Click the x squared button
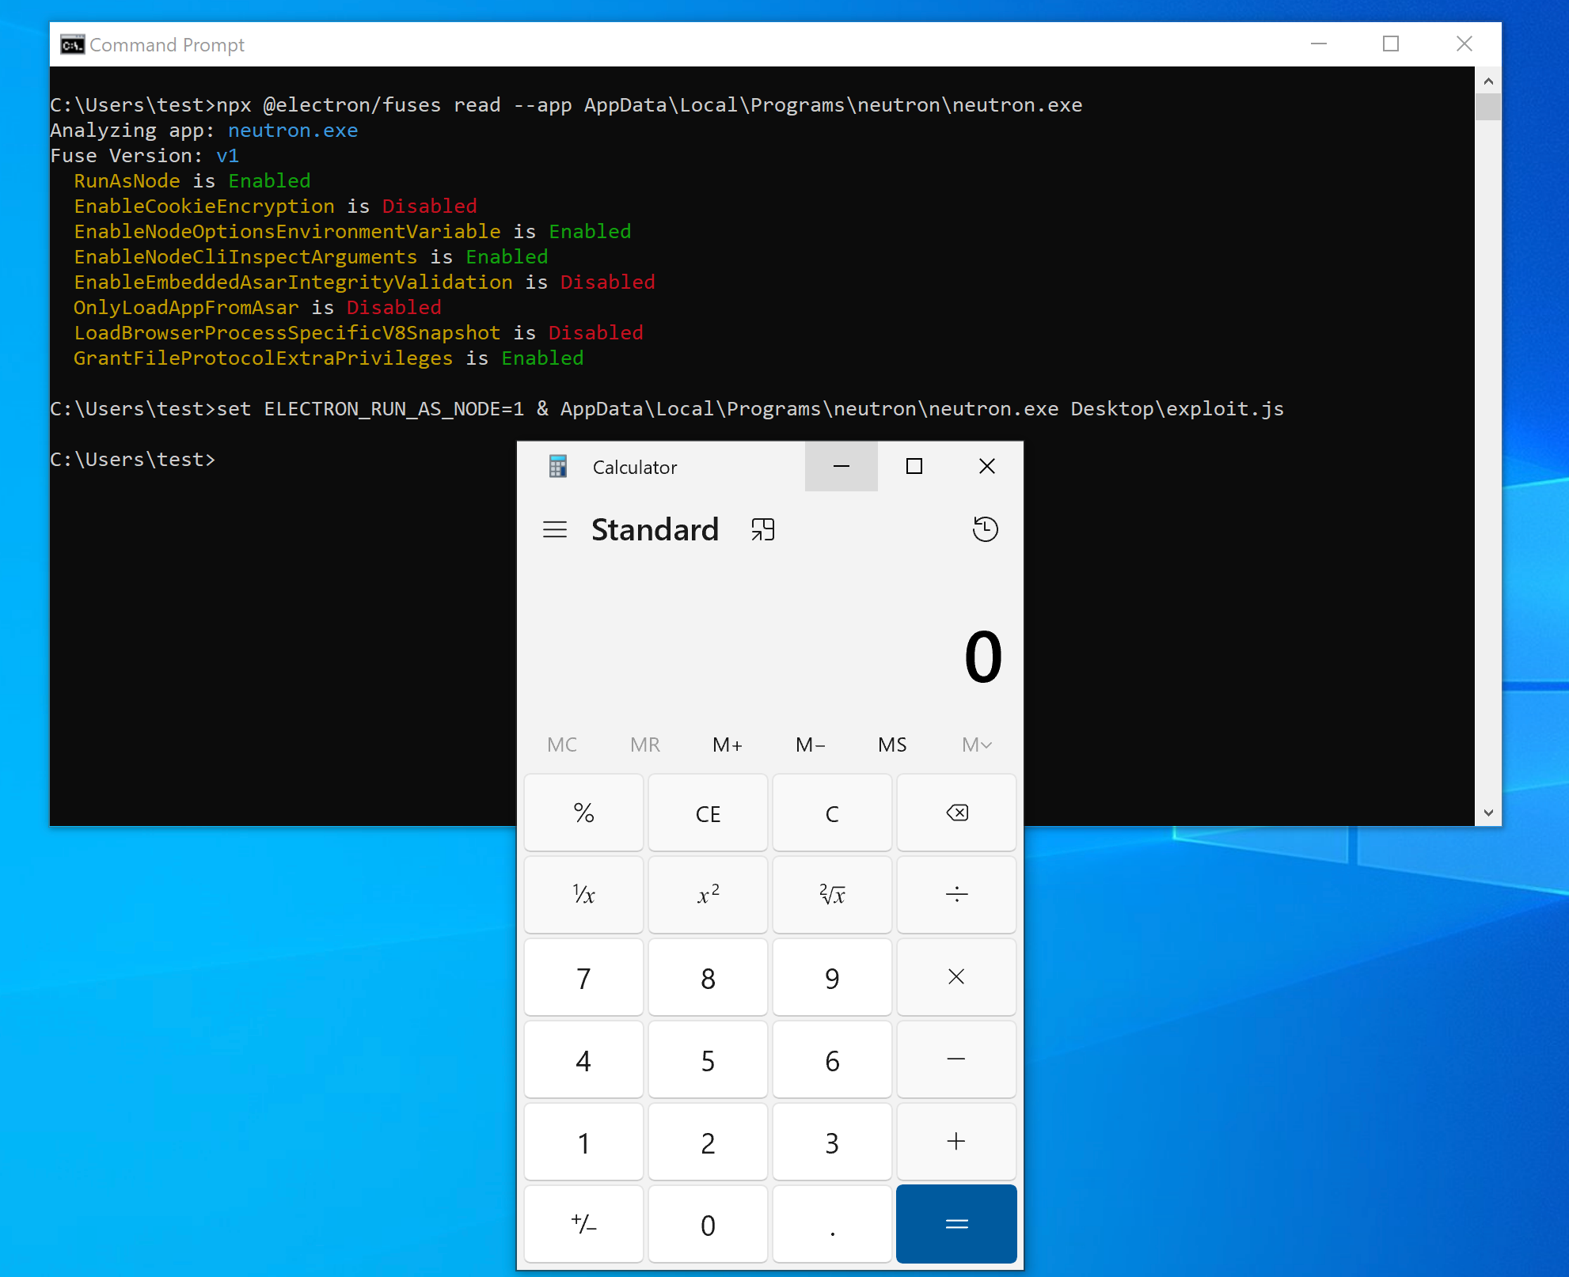The width and height of the screenshot is (1569, 1277). click(708, 895)
